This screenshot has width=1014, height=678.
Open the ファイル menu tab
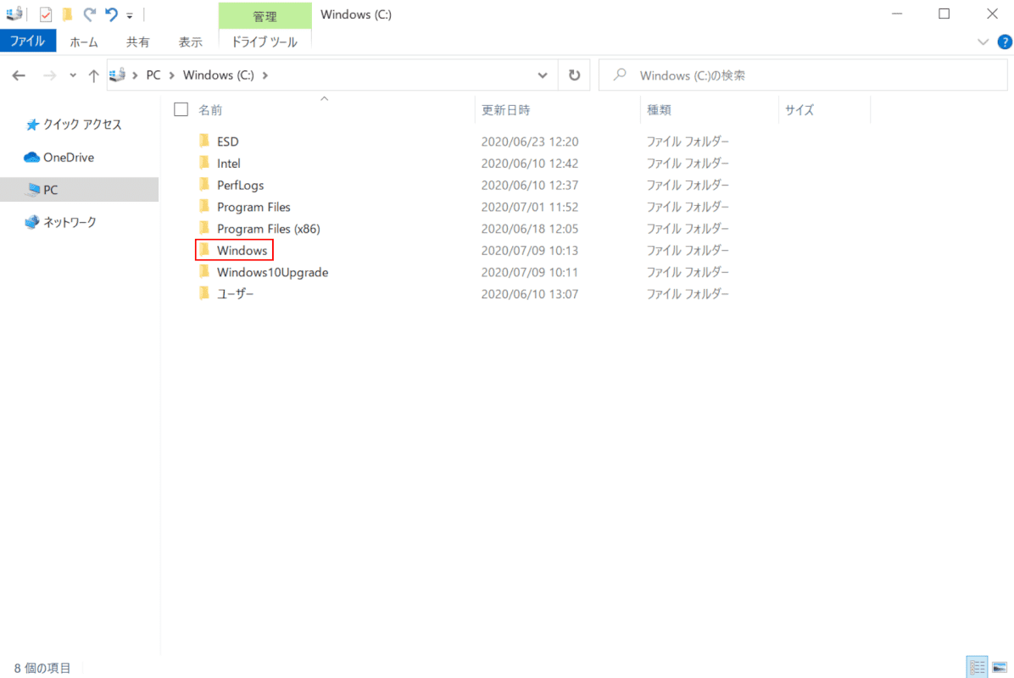point(28,42)
